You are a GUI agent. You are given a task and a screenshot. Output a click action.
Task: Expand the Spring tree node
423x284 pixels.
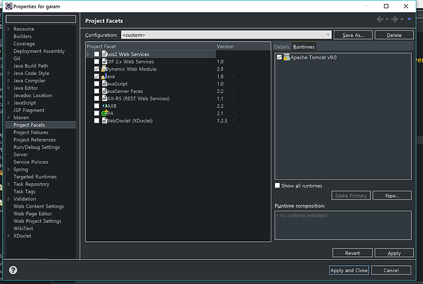click(9, 169)
